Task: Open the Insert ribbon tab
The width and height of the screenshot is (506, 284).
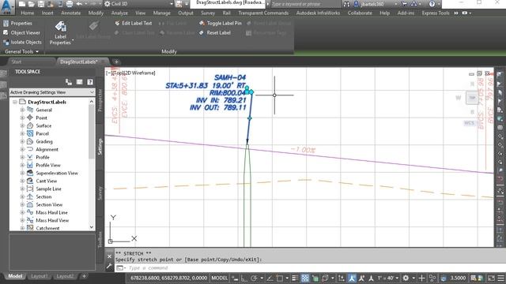Action: (47, 13)
